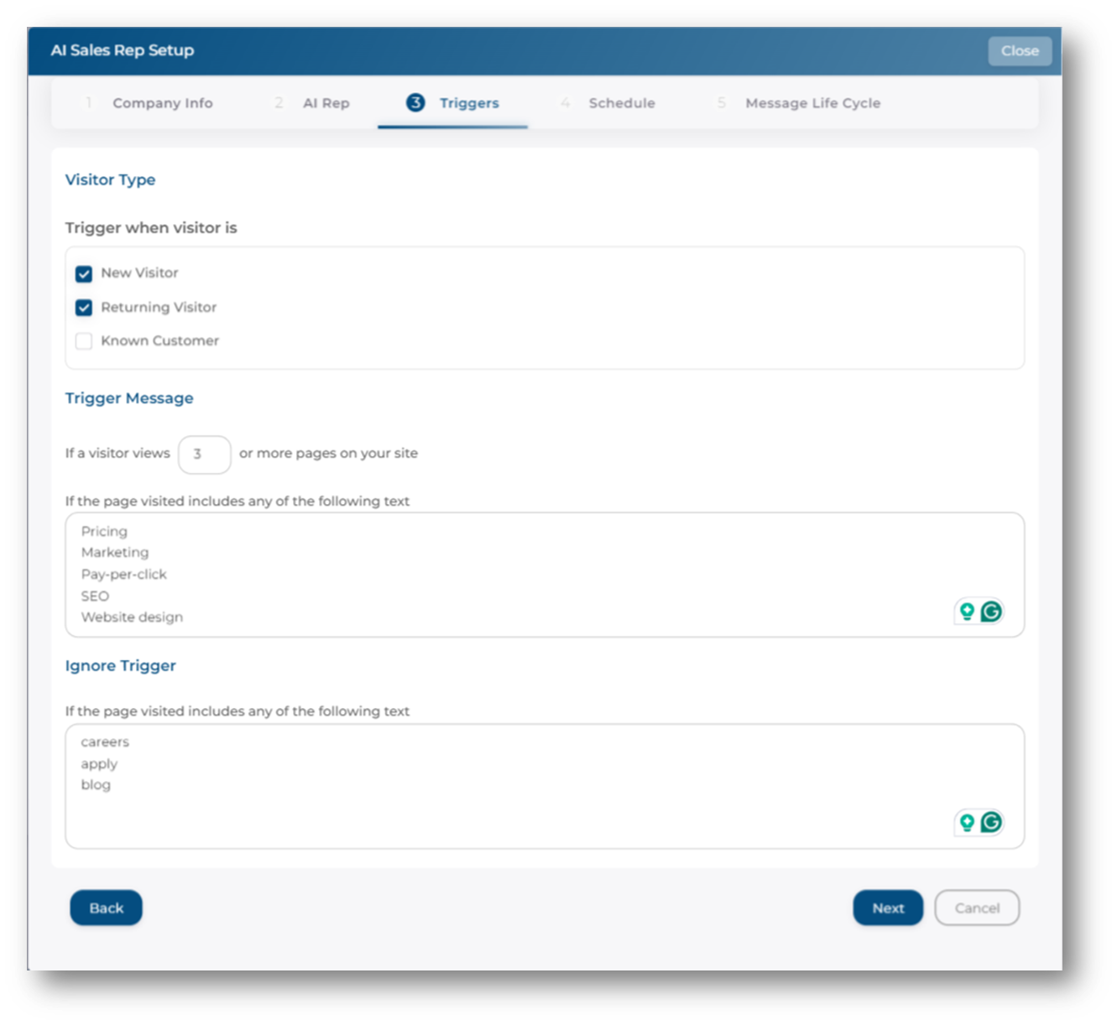1117x1025 pixels.
Task: Uncheck the Returning Visitor checkbox
Action: 84,307
